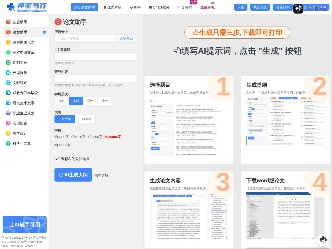Click the 文献综述 sidebar icon

click(8, 83)
